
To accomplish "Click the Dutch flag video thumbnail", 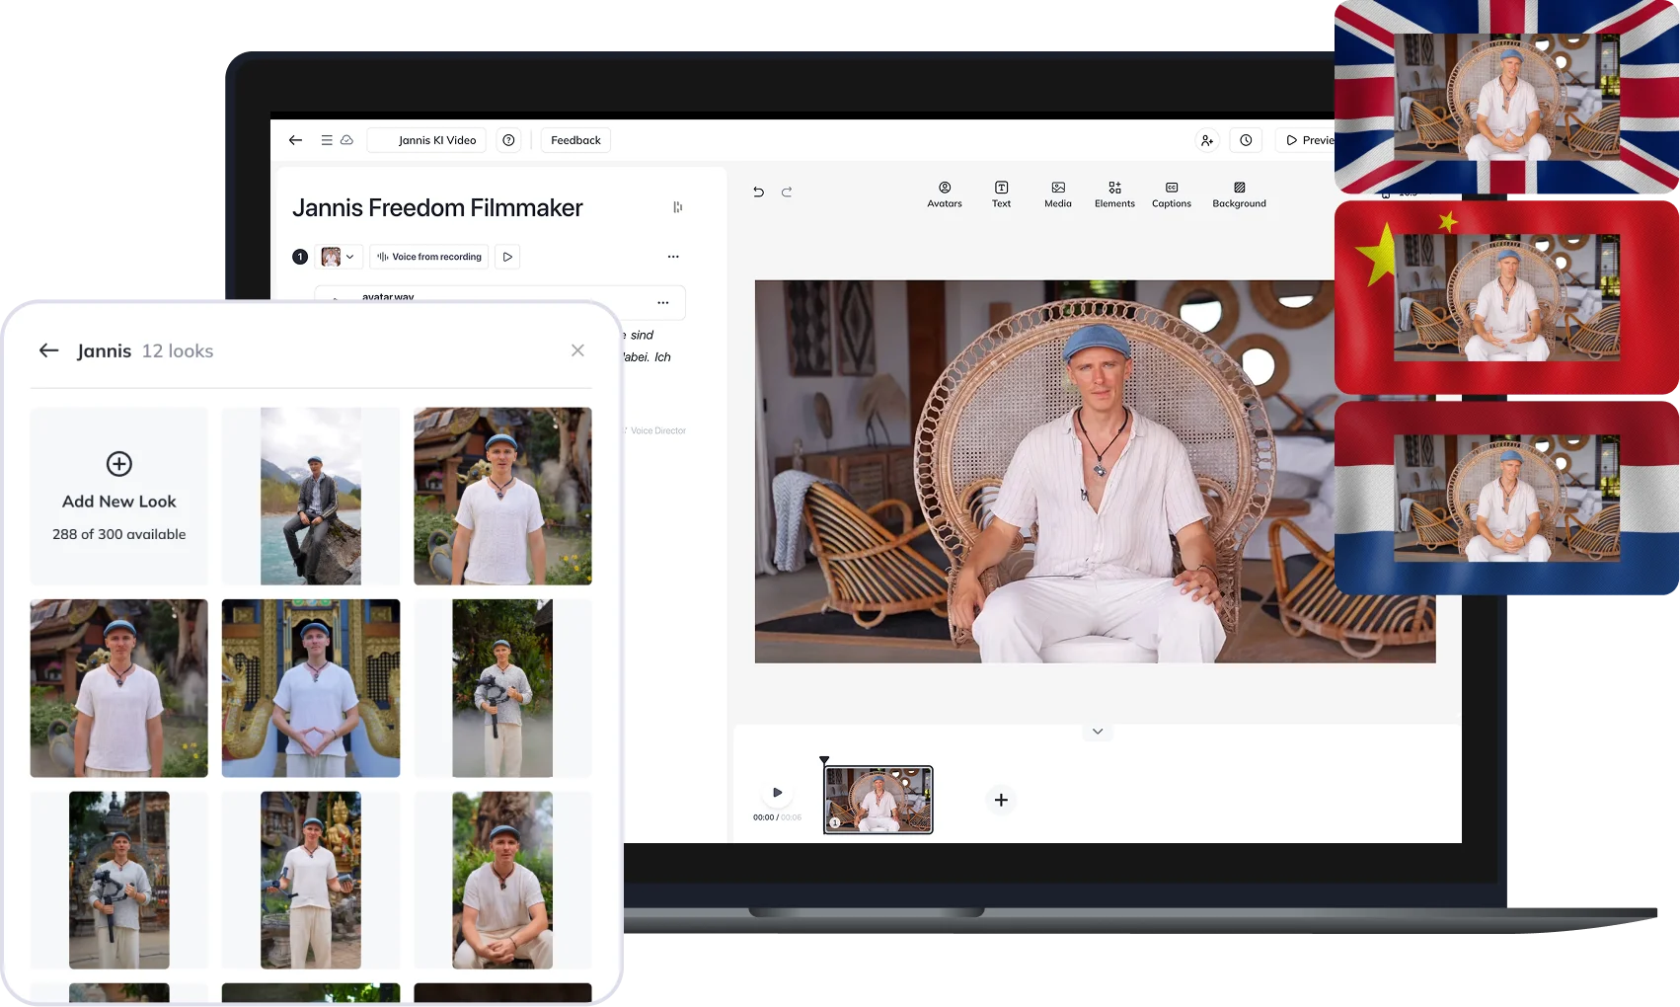I will 1506,498.
